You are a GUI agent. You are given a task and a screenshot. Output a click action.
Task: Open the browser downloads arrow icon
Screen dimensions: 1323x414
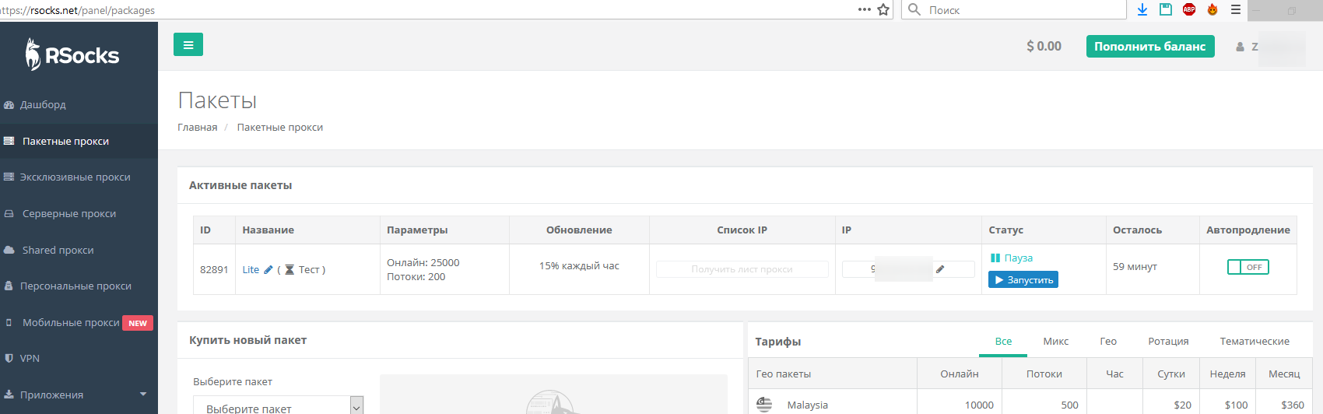[x=1142, y=9]
